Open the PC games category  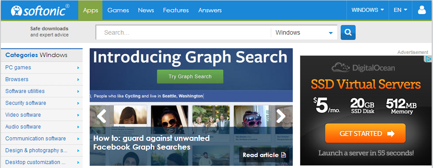pos(18,68)
